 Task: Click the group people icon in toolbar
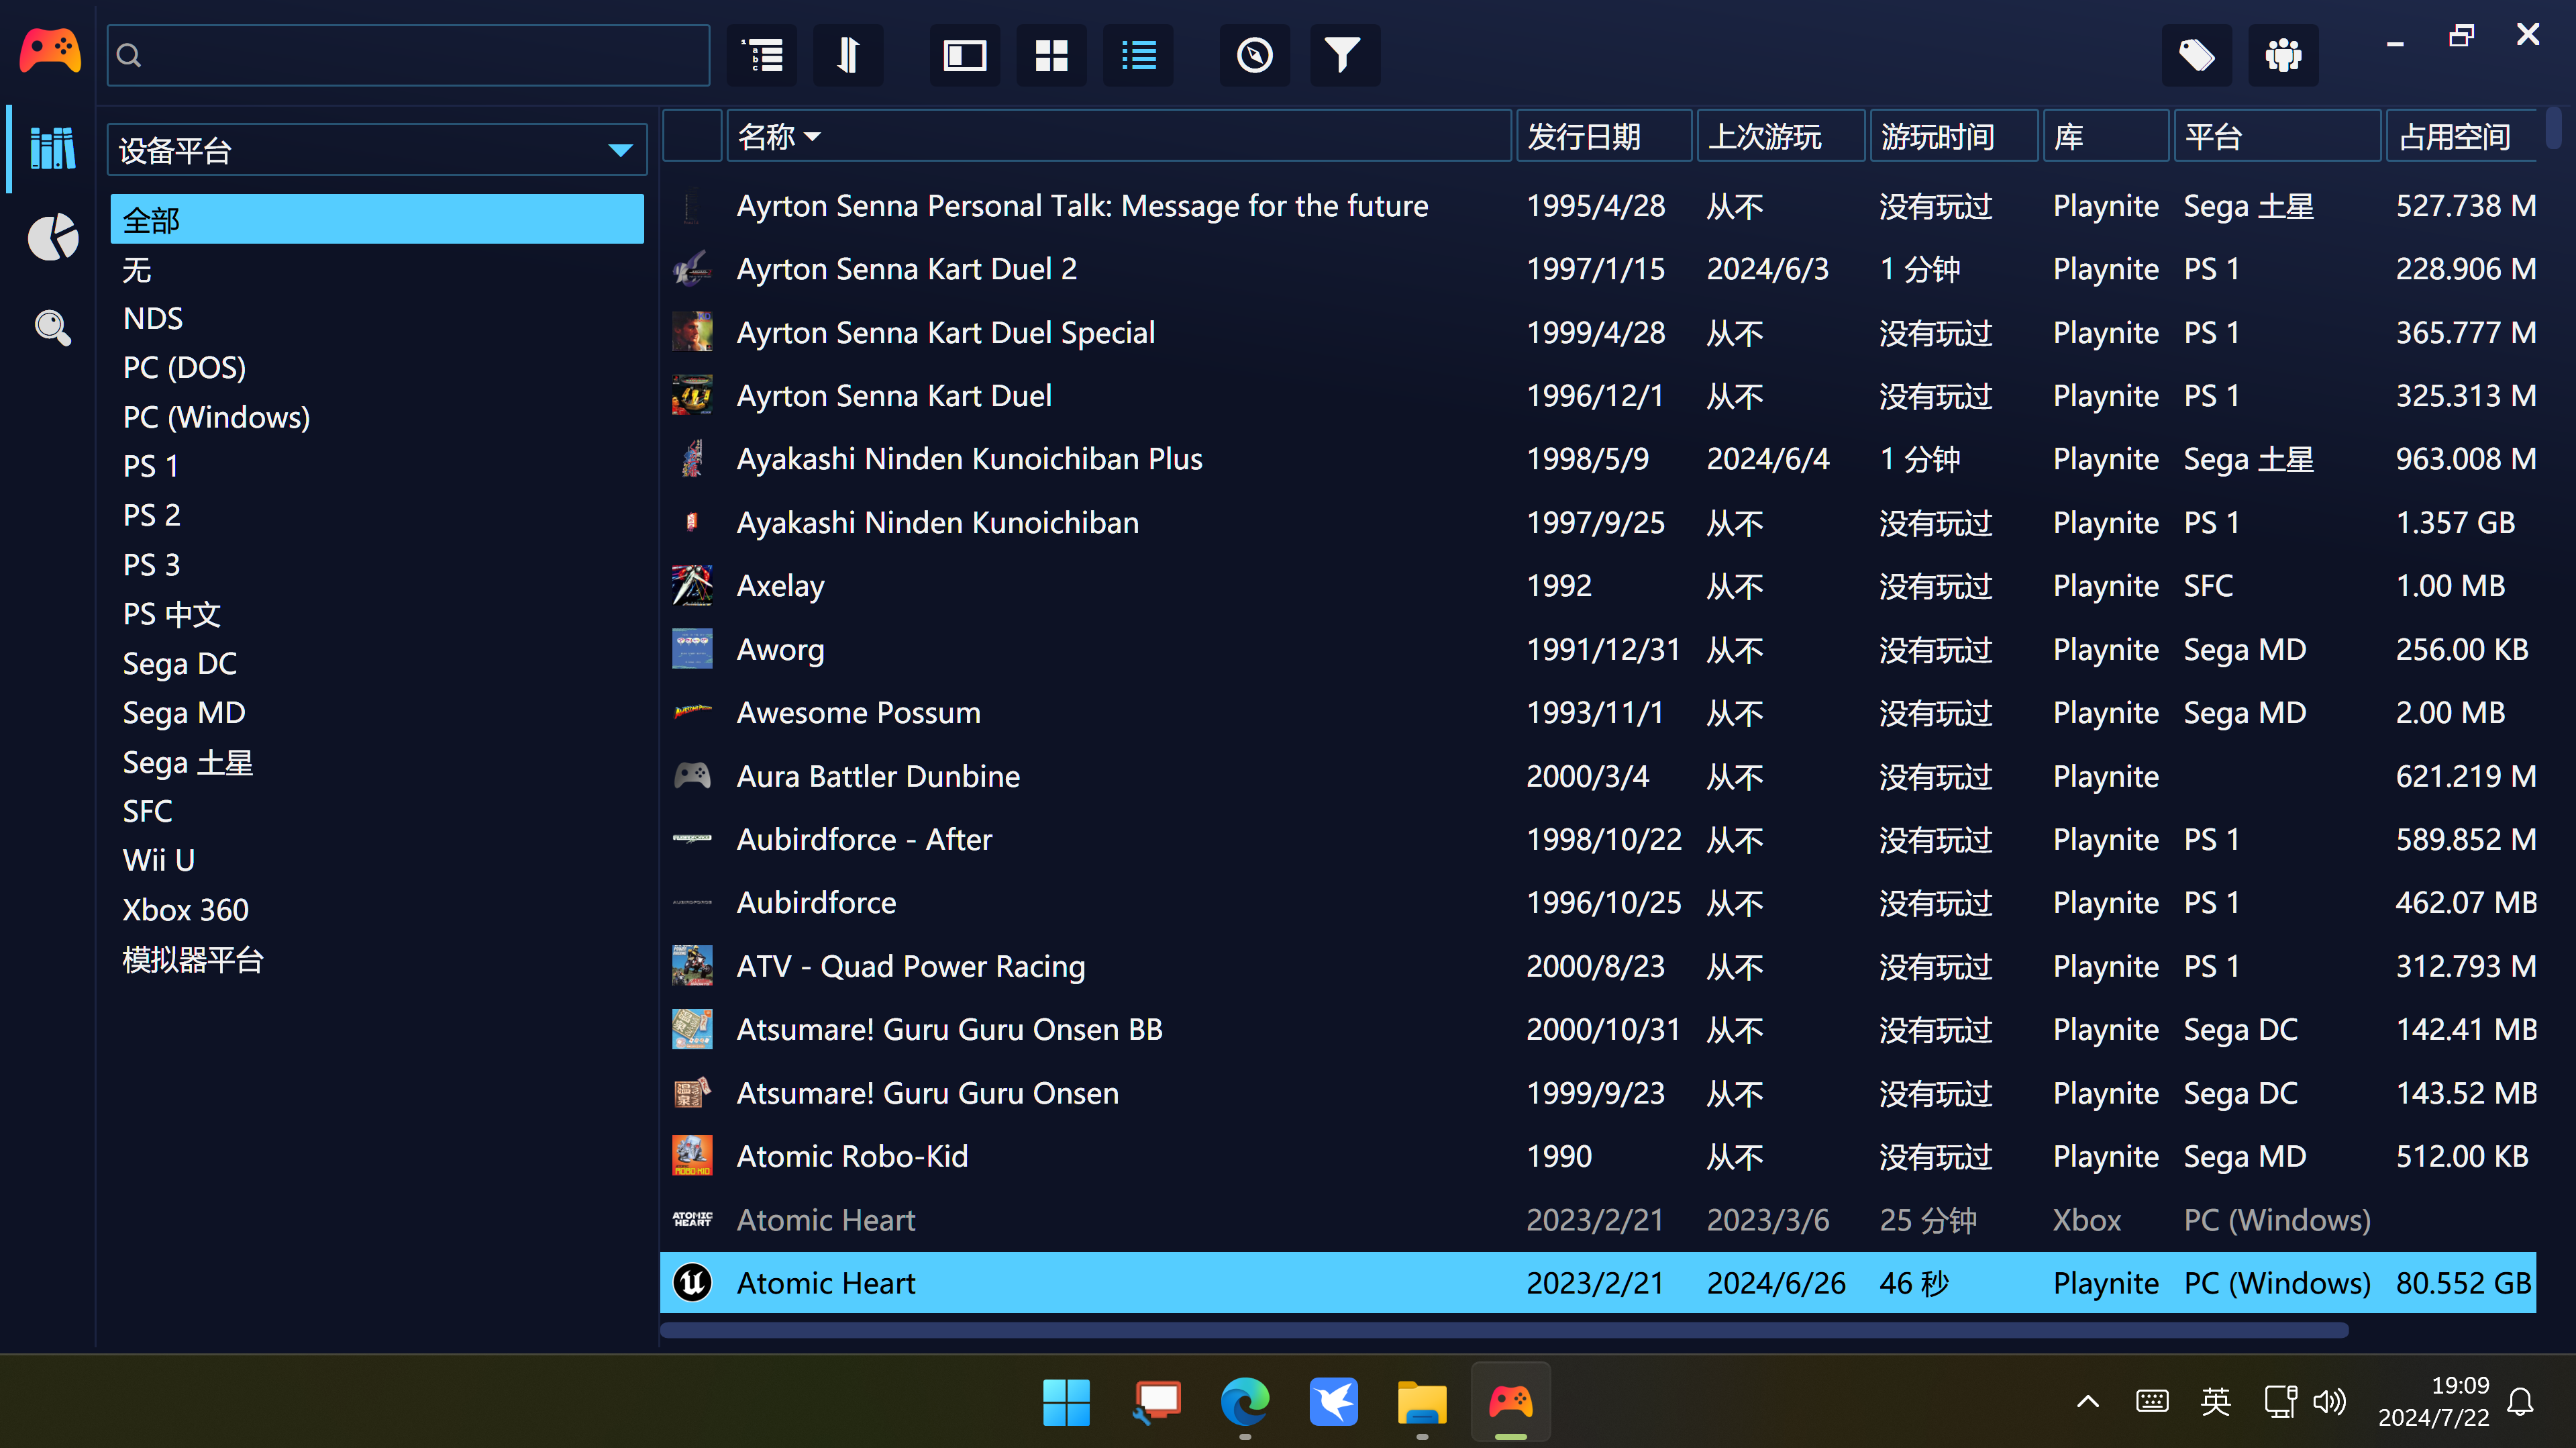coord(2283,55)
